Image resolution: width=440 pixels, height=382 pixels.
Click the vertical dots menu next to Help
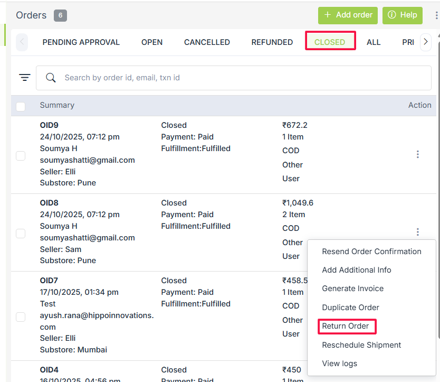[436, 15]
